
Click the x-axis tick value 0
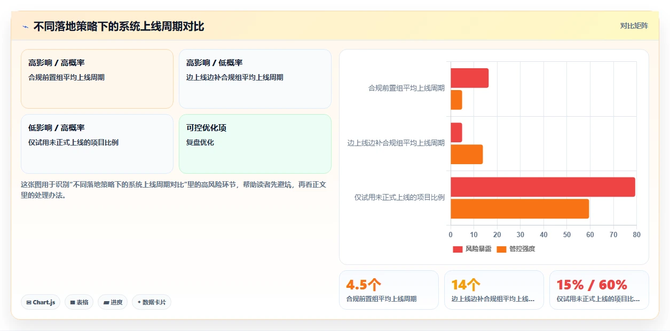coord(451,235)
